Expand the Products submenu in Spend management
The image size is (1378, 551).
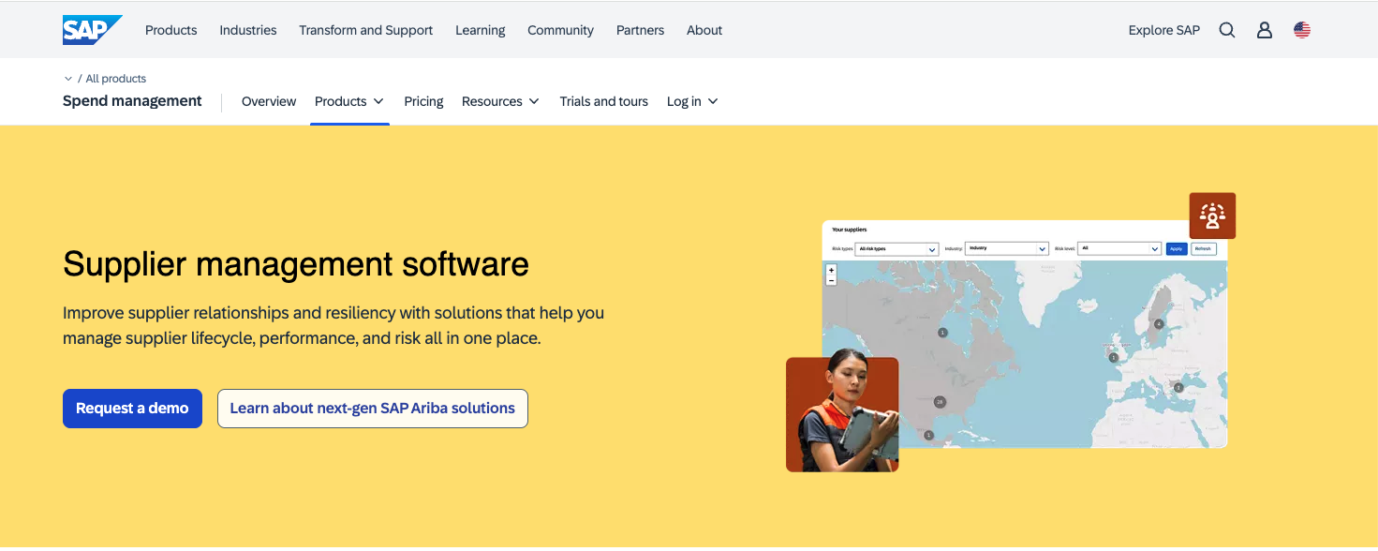point(349,101)
